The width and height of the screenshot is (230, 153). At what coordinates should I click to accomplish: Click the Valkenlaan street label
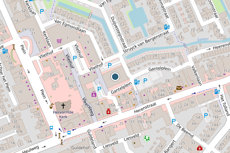click(x=197, y=76)
